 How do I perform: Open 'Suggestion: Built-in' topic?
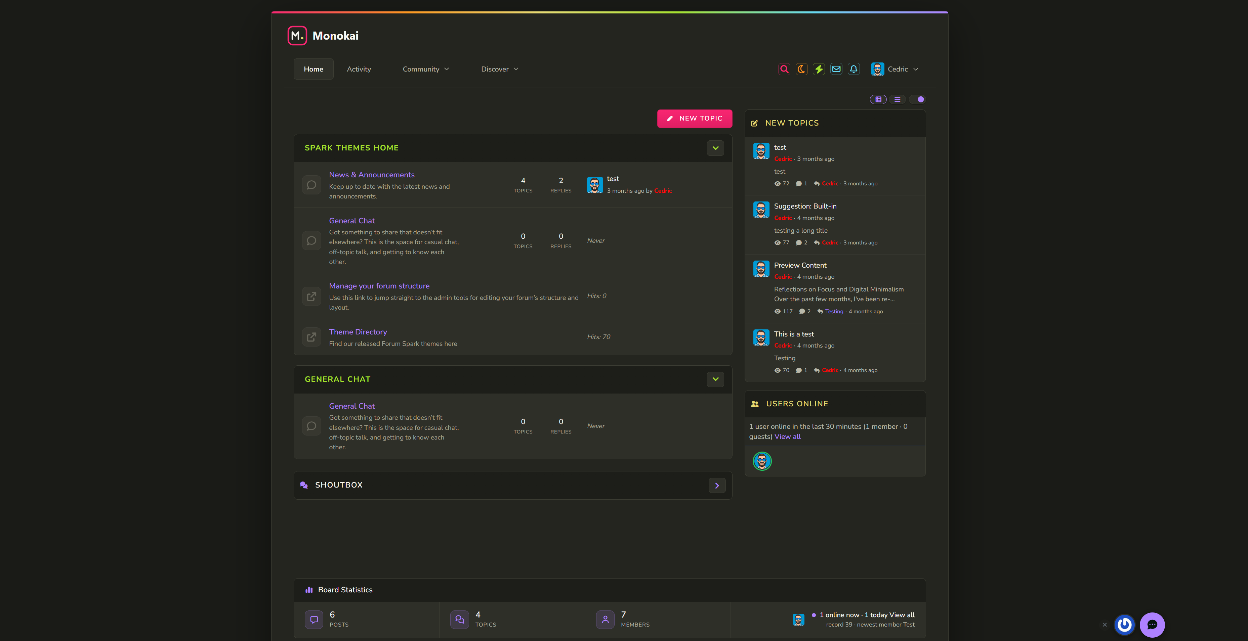click(805, 206)
